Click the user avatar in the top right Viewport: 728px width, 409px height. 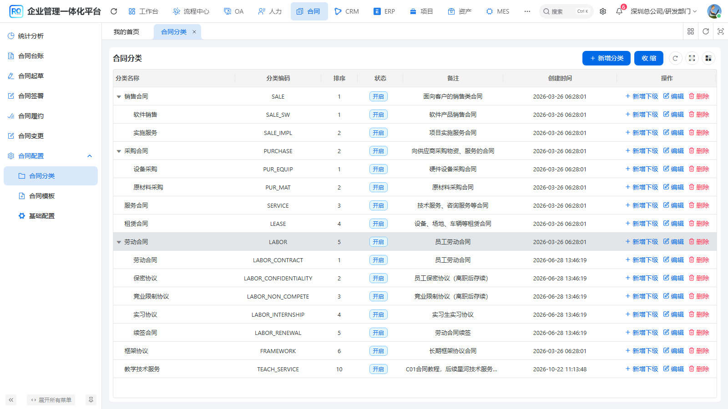[x=714, y=11]
